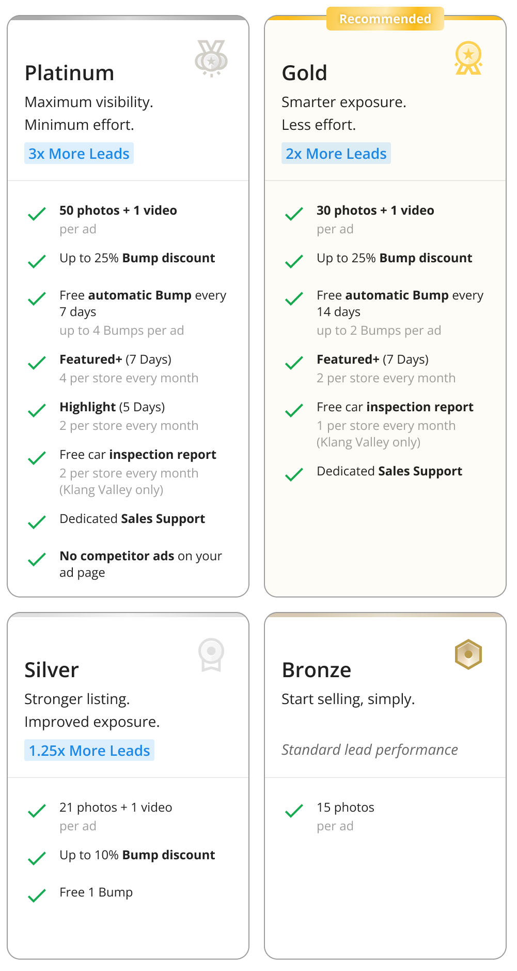The image size is (517, 971).
Task: Click Silver Up to 10% Bump discount
Action: click(x=137, y=855)
